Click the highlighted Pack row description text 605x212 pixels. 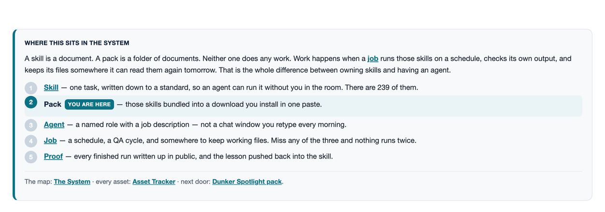click(219, 104)
